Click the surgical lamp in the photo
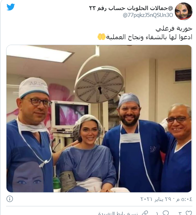The height and width of the screenshot is (215, 196). pos(99,84)
